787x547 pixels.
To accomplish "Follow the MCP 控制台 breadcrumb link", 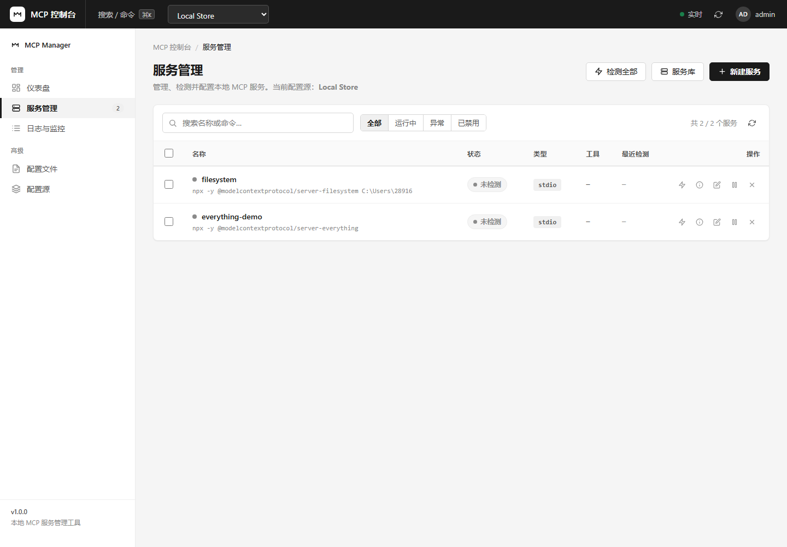I will [172, 48].
